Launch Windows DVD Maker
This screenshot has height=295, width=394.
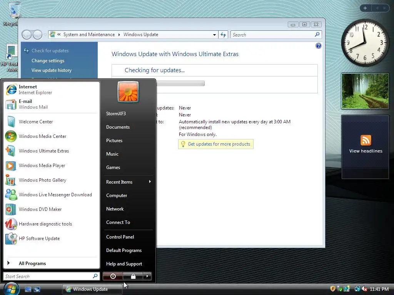click(52, 209)
